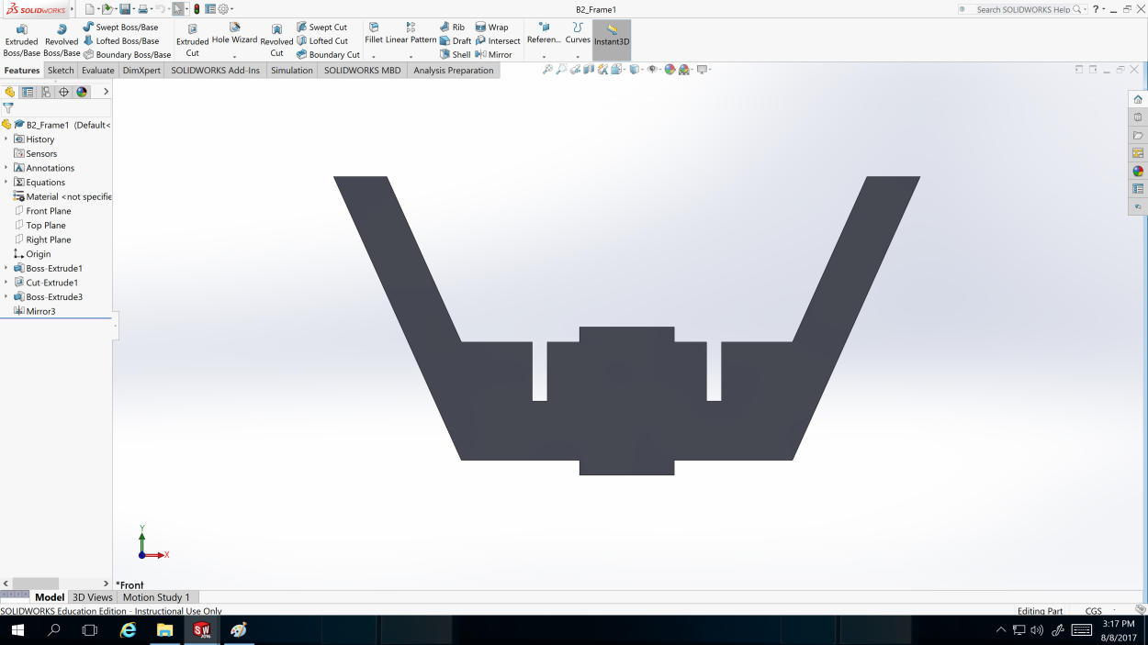This screenshot has width=1148, height=645.
Task: Choose Swept Boss/Base feature
Action: [120, 28]
